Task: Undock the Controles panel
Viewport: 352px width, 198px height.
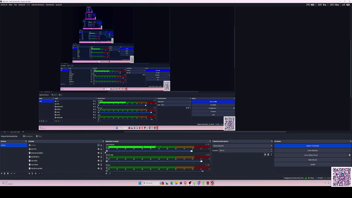Action: click(350, 141)
